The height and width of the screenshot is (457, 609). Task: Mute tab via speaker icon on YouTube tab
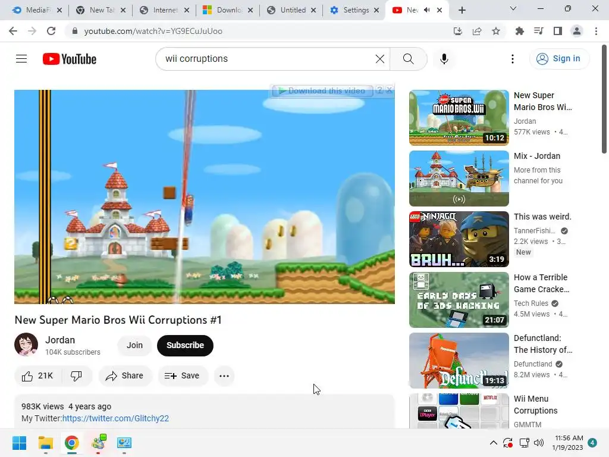[426, 10]
